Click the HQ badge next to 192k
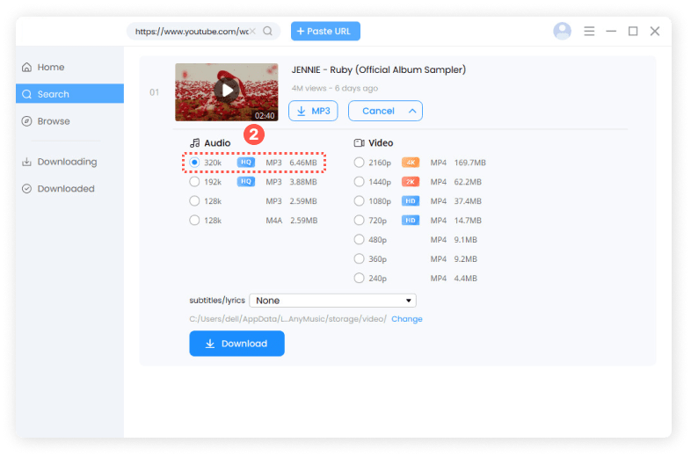Viewport: 691px width, 457px height. point(246,182)
